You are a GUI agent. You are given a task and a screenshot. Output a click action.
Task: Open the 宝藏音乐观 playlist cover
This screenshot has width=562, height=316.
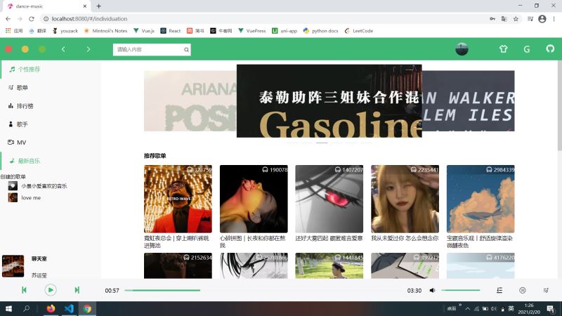click(481, 199)
